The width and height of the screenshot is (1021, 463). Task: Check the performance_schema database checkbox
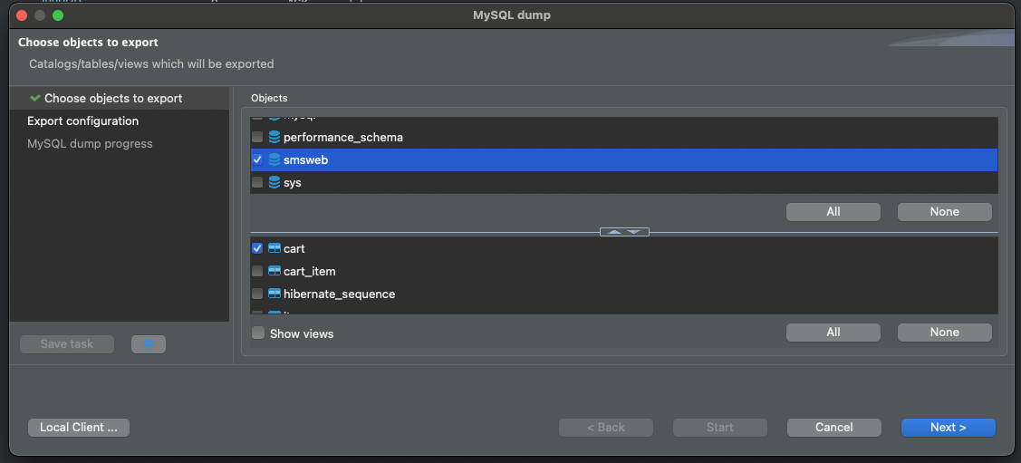tap(257, 138)
